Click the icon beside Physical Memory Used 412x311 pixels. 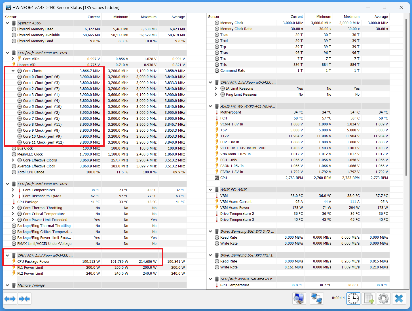14,29
